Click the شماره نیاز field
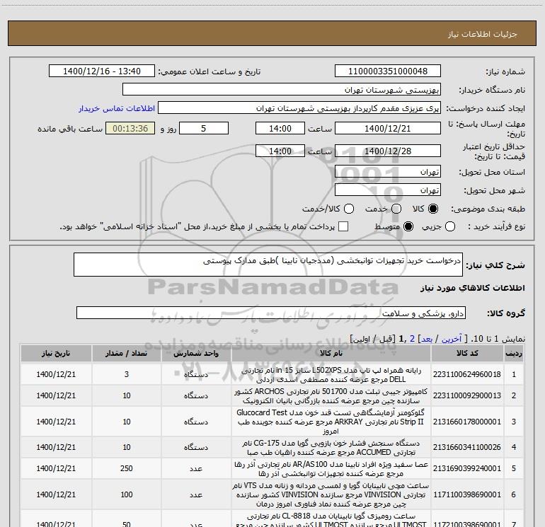 pyautogui.click(x=388, y=71)
